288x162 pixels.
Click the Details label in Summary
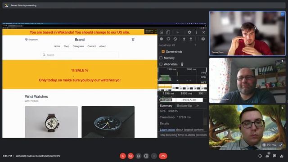[x=164, y=123]
